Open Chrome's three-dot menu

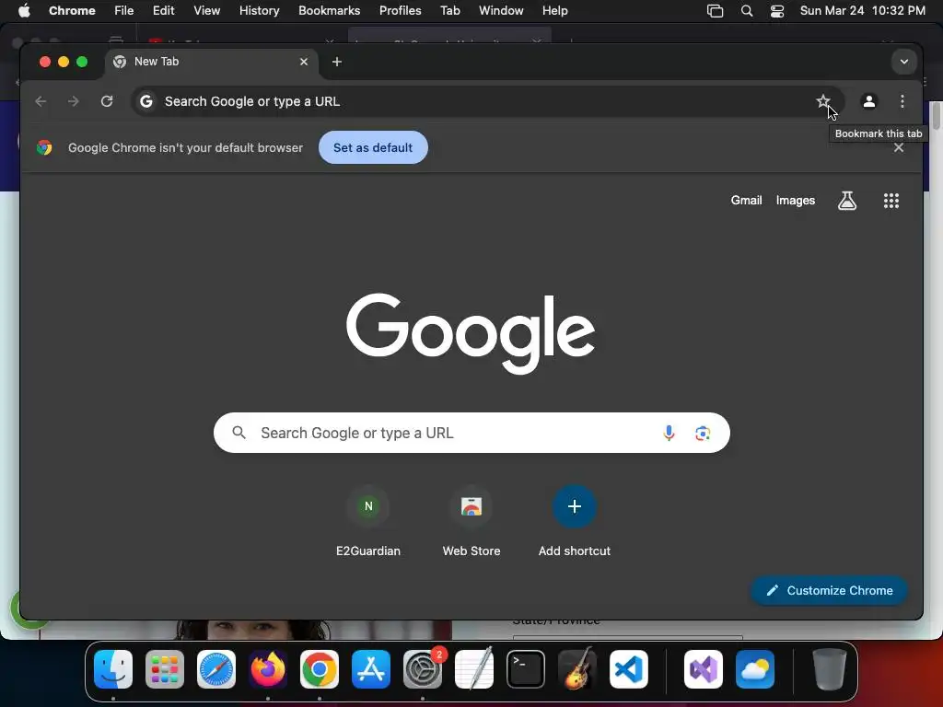902,101
